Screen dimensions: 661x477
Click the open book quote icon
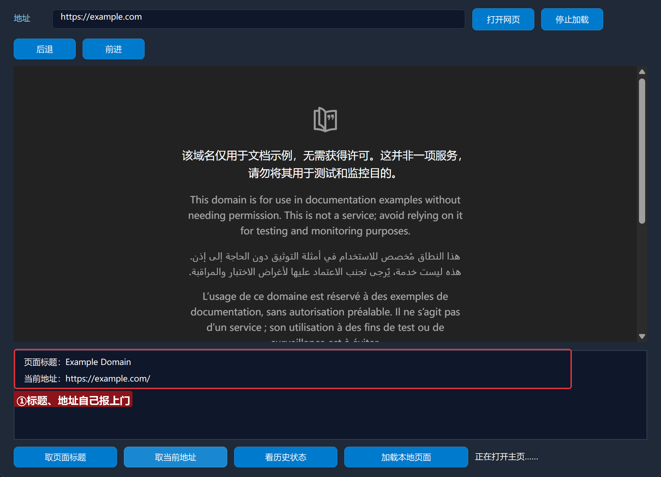click(x=325, y=120)
